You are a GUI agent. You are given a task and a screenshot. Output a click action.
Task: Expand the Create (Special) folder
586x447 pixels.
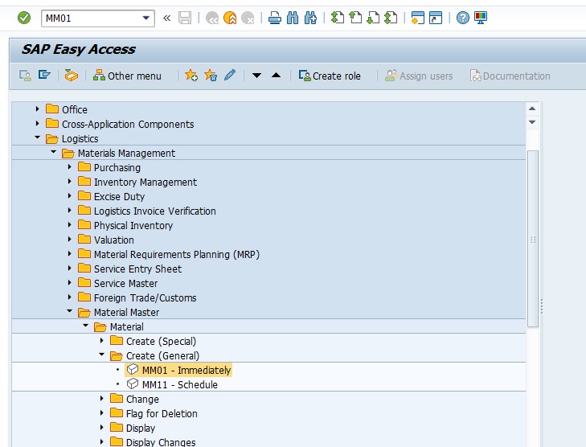101,341
